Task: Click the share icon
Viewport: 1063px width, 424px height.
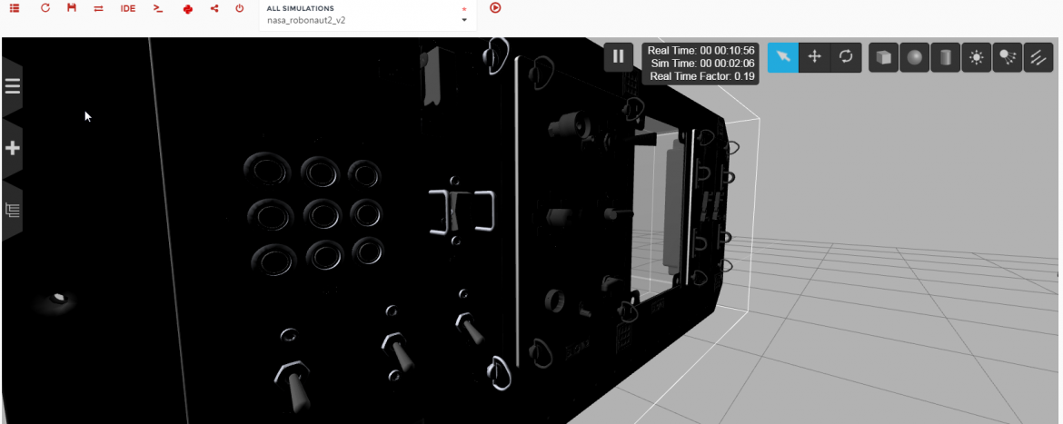Action: 215,8
